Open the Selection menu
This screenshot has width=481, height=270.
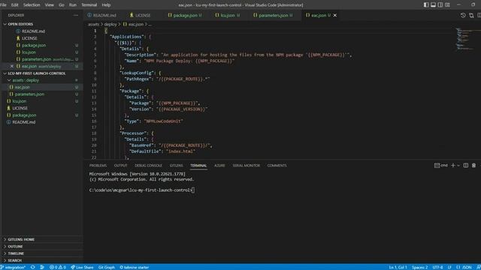[x=32, y=5]
